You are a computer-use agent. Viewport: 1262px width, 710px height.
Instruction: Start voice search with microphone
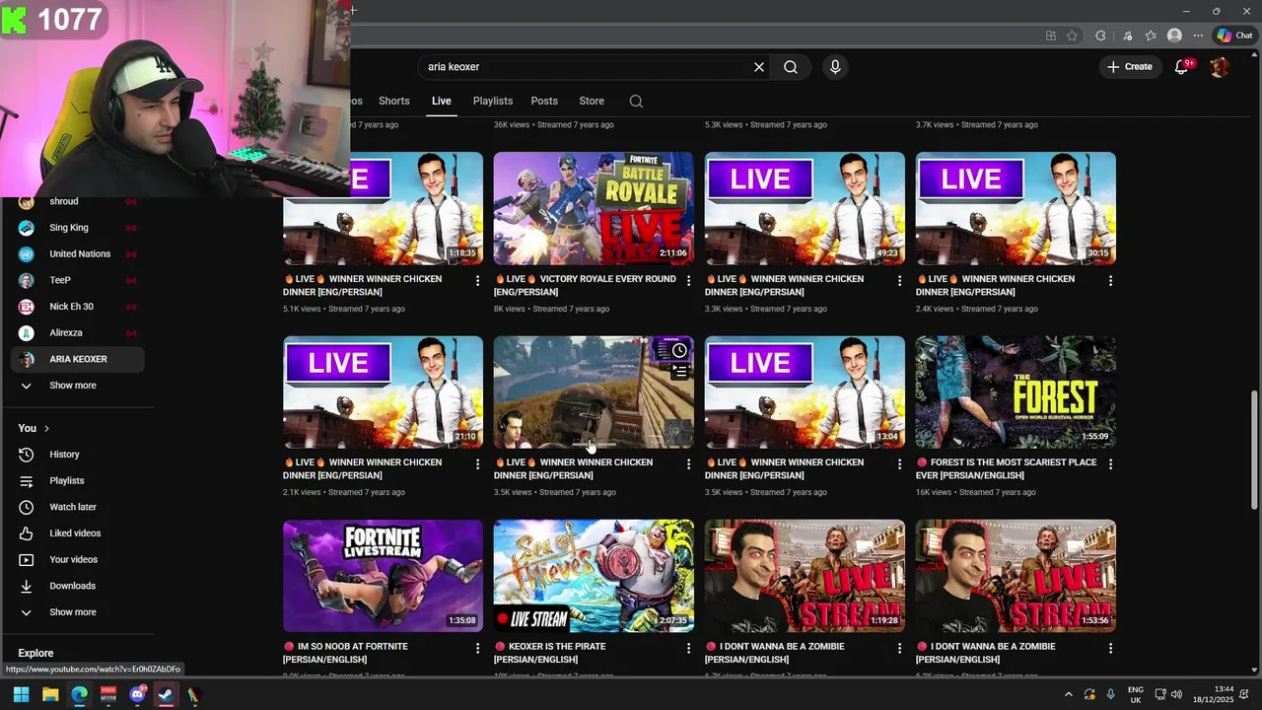(835, 67)
